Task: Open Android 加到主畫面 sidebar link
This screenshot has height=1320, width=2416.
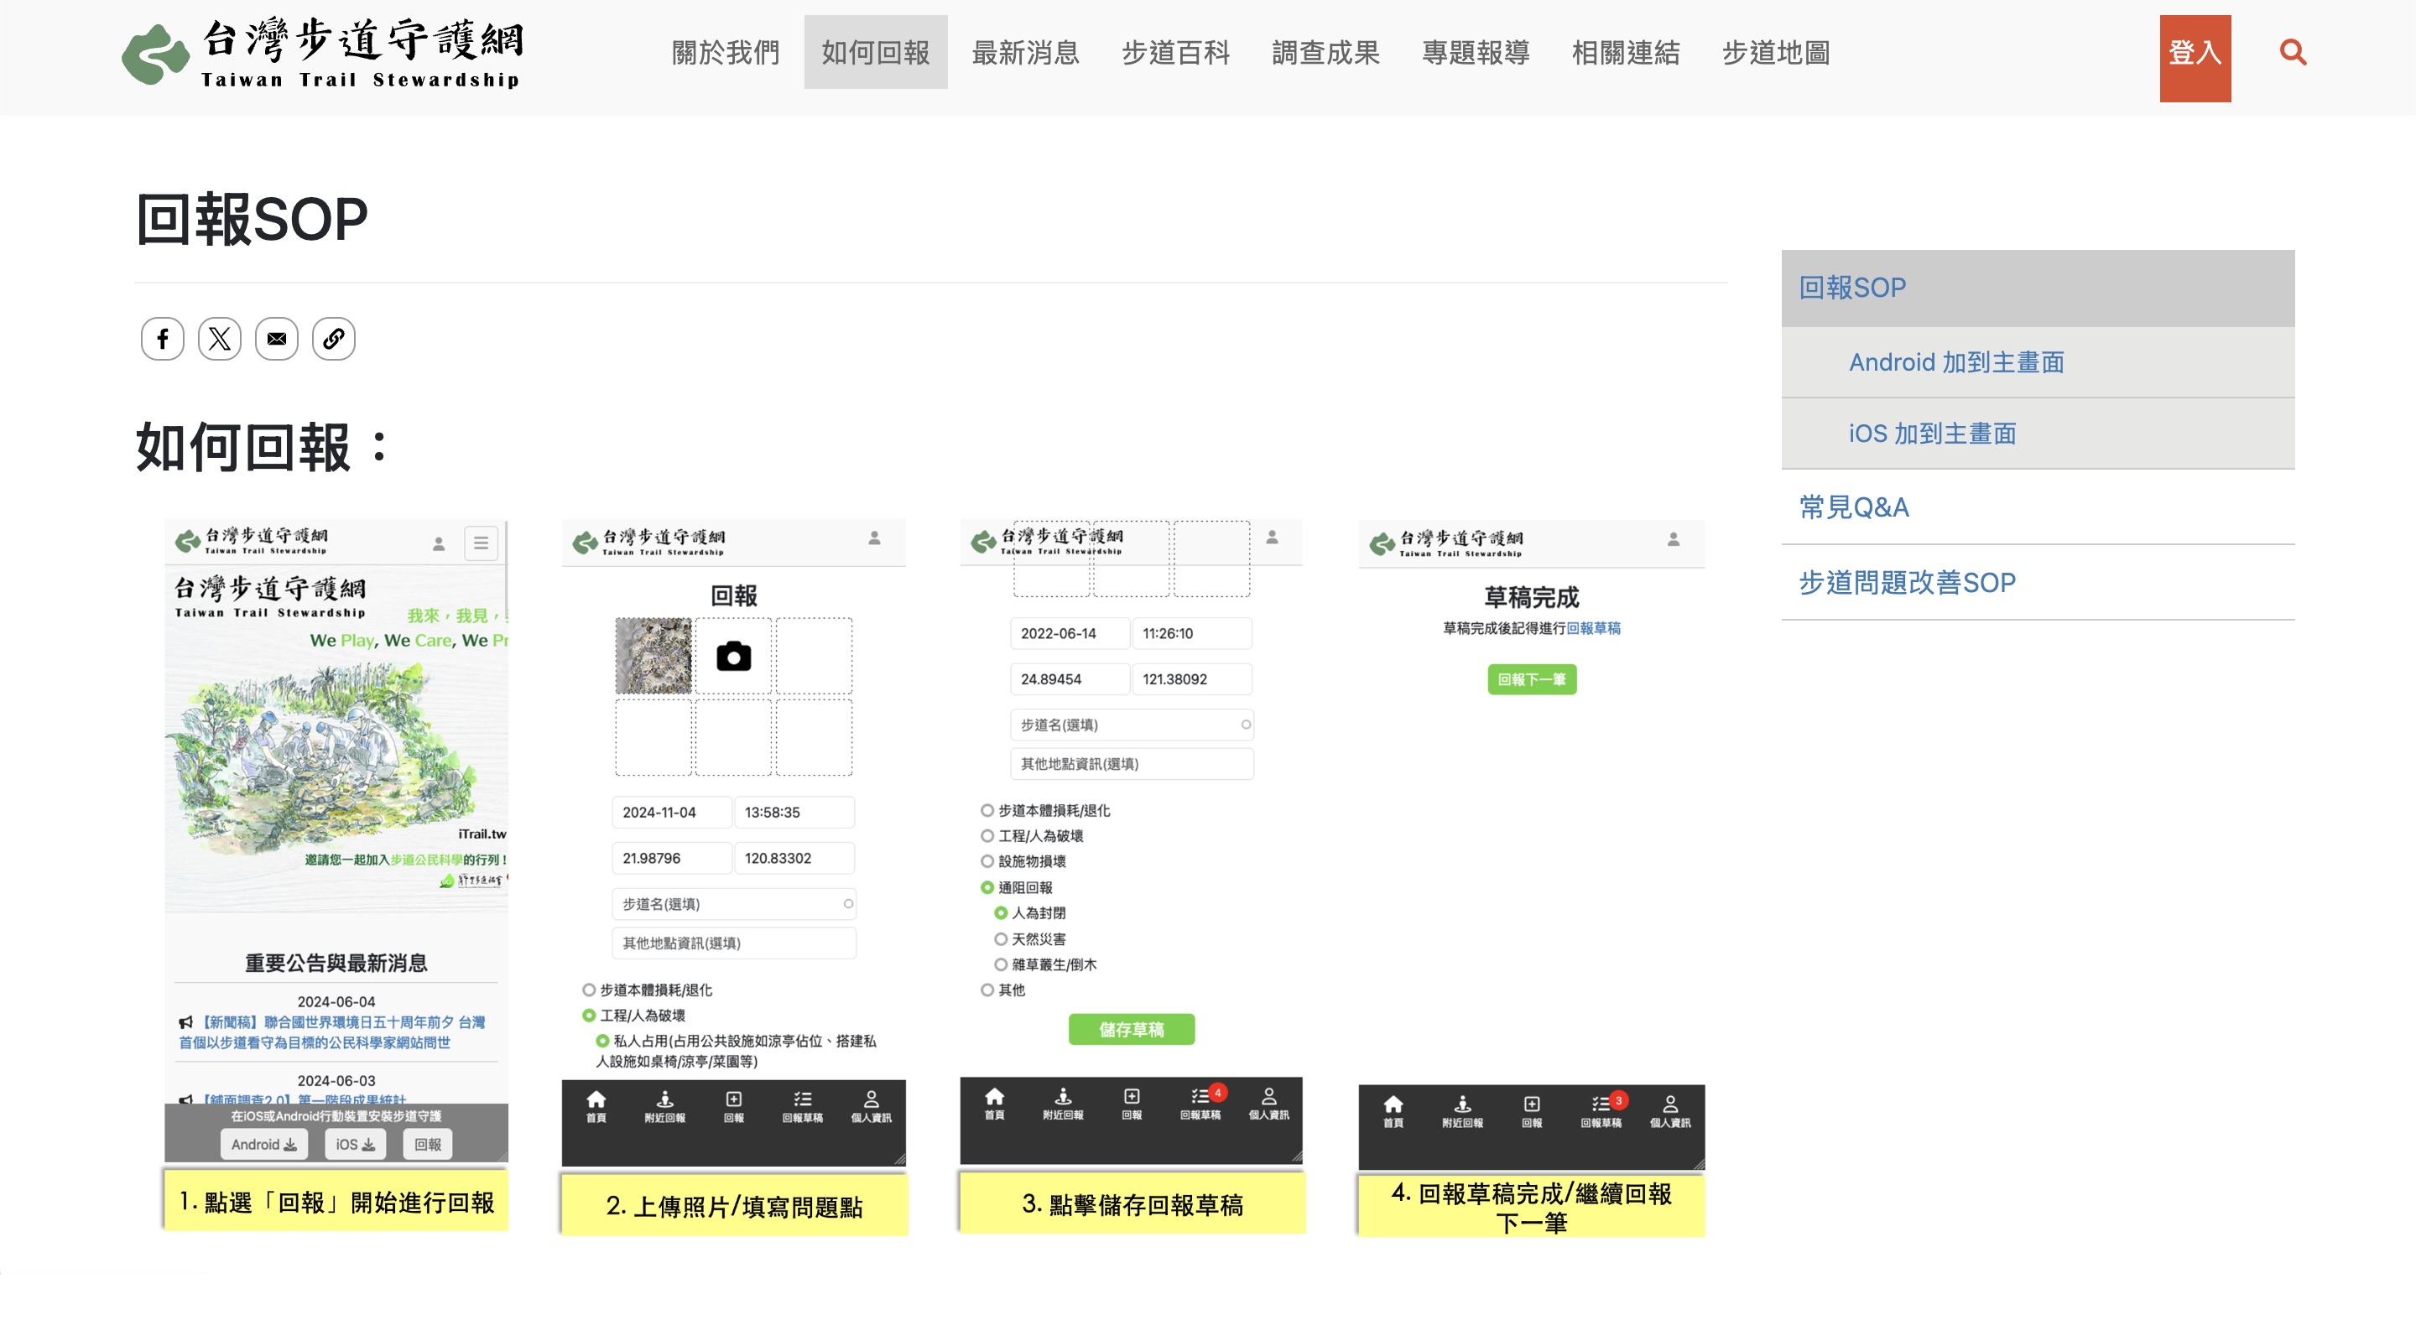Action: click(x=1955, y=362)
